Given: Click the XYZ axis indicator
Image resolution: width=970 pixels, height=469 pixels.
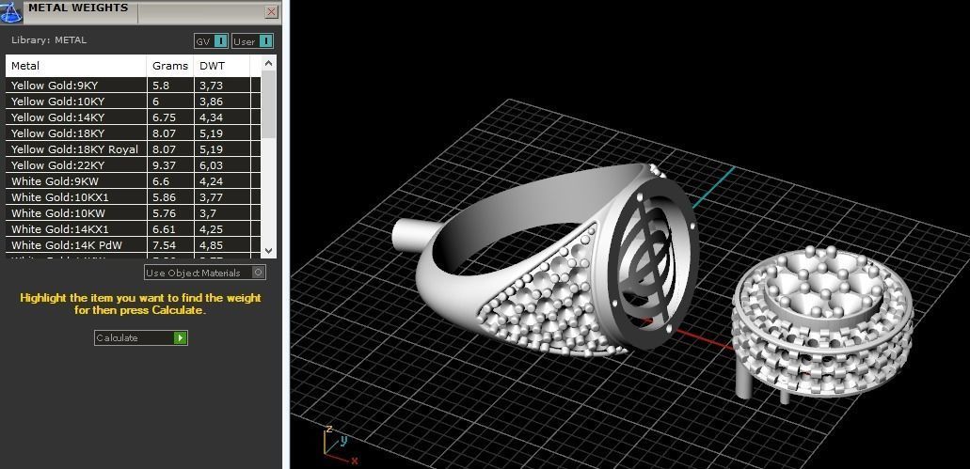Looking at the screenshot, I should click(340, 445).
